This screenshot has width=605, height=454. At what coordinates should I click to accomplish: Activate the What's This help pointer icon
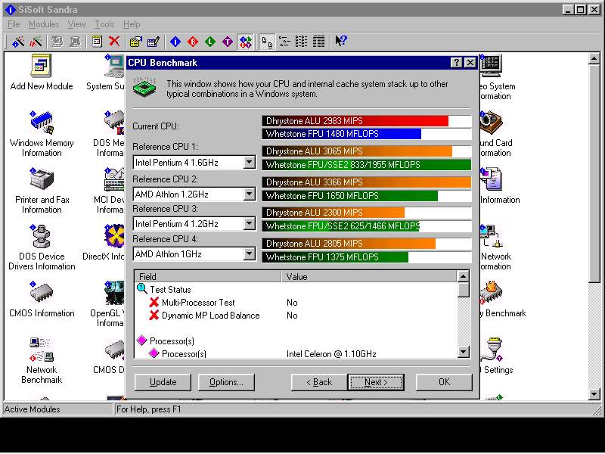pyautogui.click(x=341, y=41)
